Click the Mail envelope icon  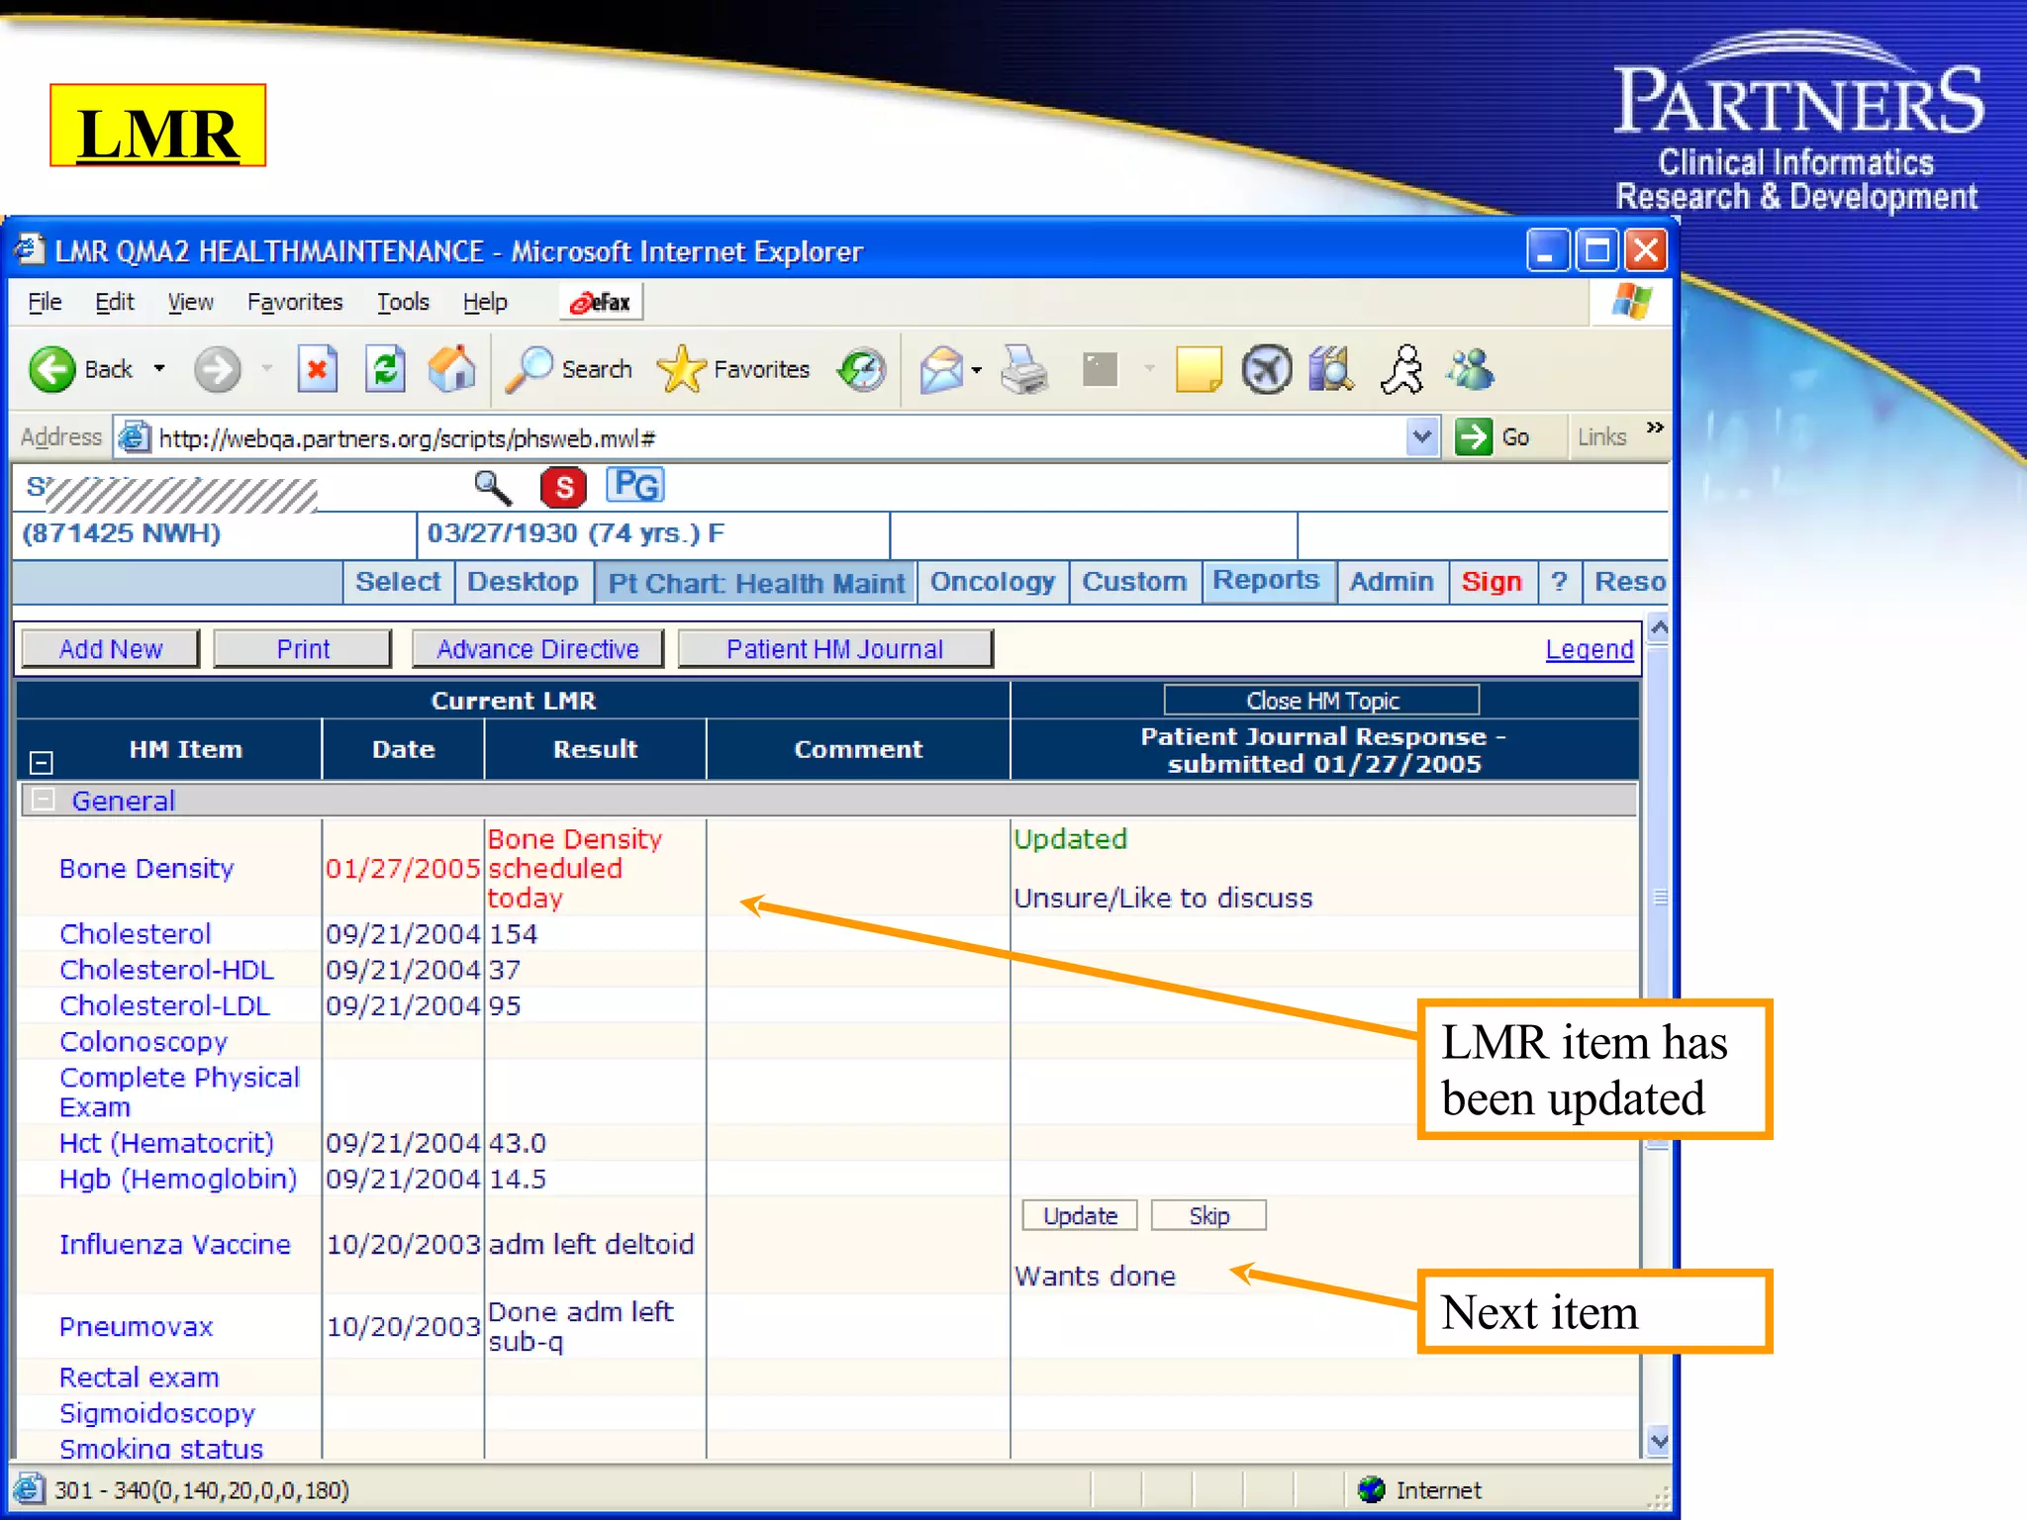point(941,370)
